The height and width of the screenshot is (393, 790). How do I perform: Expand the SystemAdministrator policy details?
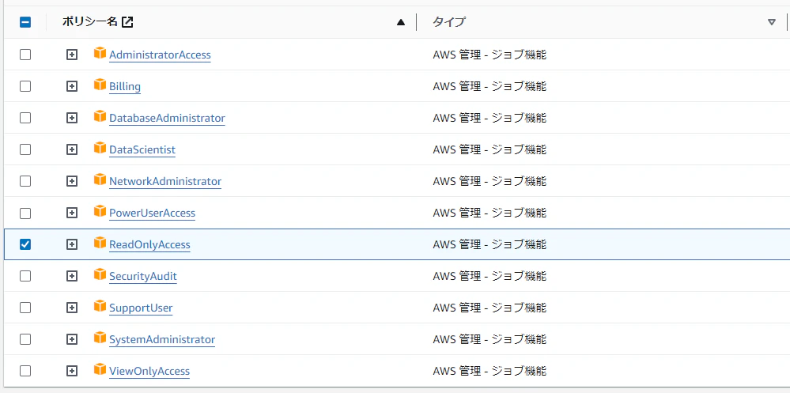(x=72, y=339)
